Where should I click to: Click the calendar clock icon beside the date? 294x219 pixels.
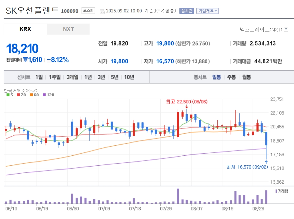(102, 12)
